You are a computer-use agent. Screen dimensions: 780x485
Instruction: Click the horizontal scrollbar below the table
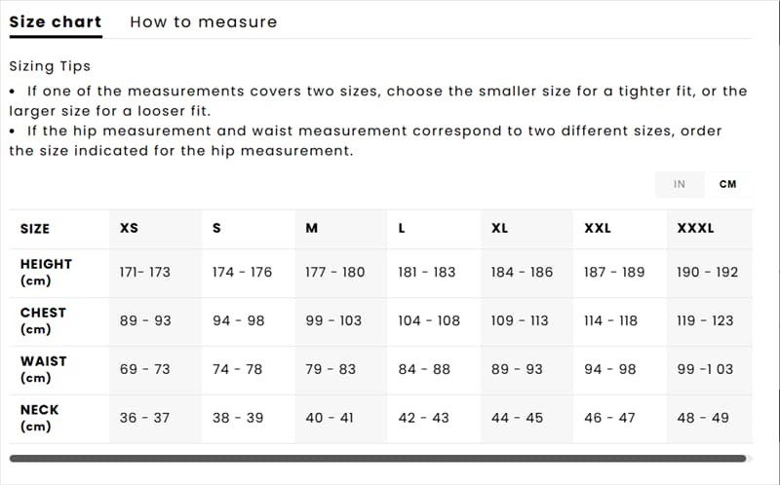377,458
